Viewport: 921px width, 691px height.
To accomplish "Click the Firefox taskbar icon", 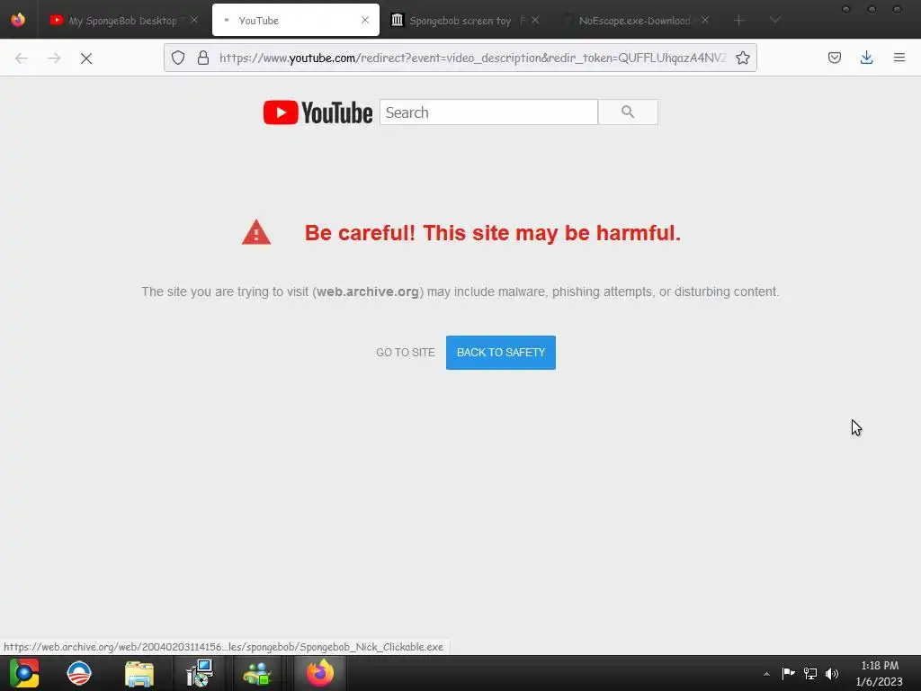I will (x=320, y=673).
